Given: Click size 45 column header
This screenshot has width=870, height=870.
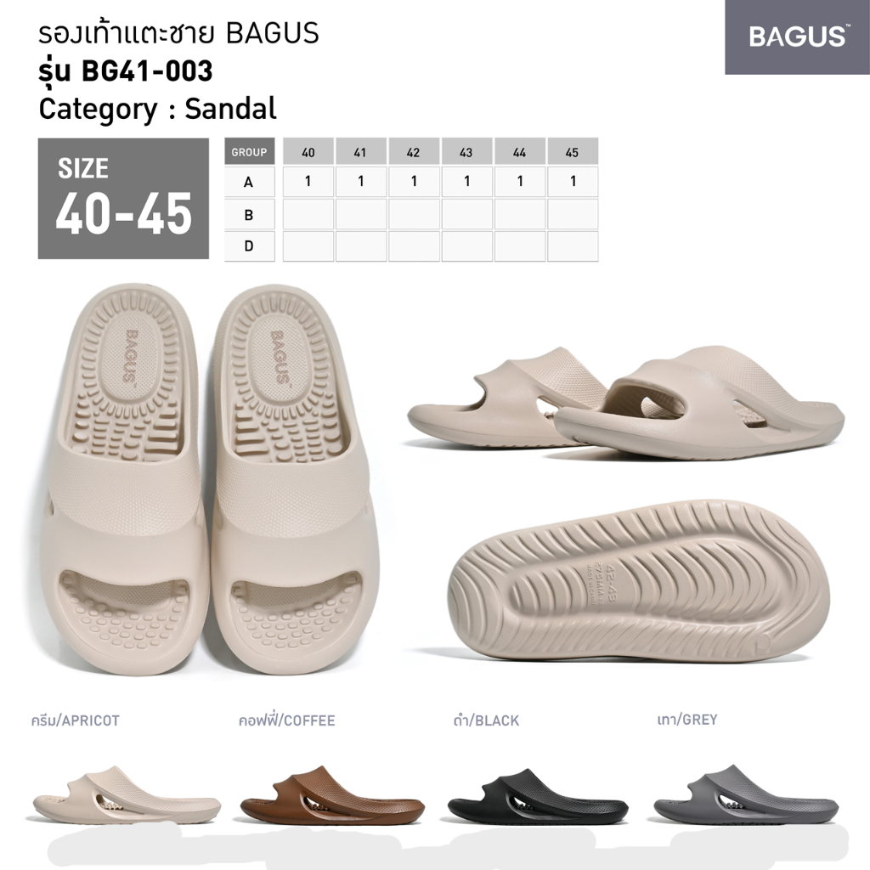Looking at the screenshot, I should (573, 151).
